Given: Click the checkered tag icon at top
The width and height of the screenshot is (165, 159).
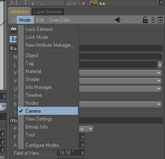Looking at the screenshot, I should pos(102,4).
